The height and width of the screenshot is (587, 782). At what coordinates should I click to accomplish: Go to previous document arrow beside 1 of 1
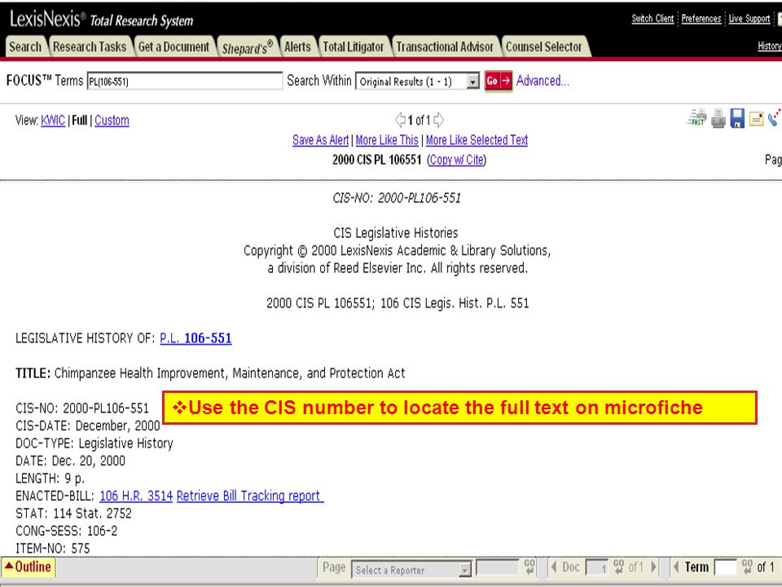click(400, 120)
